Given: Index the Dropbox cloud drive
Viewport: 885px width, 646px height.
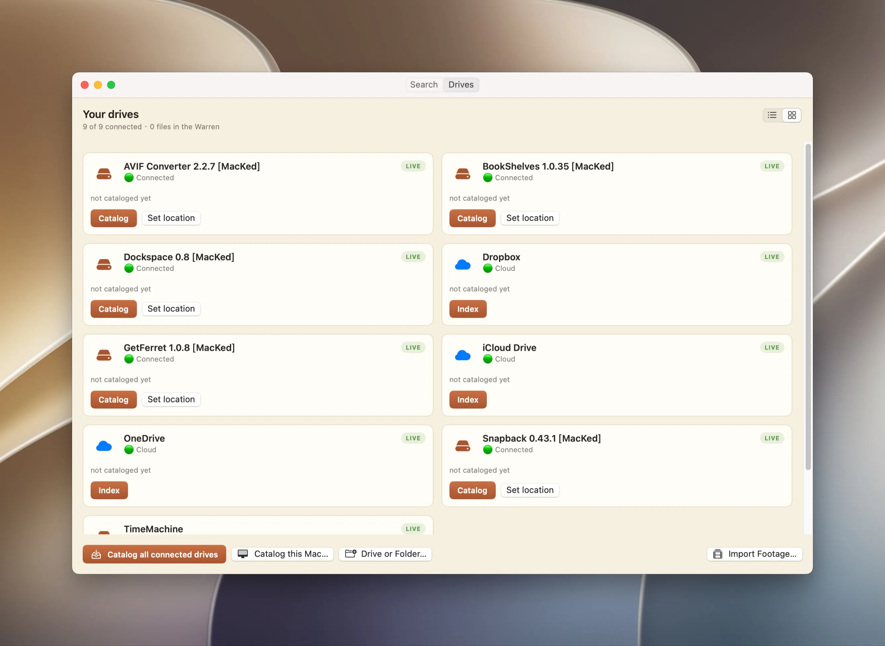Looking at the screenshot, I should tap(468, 309).
